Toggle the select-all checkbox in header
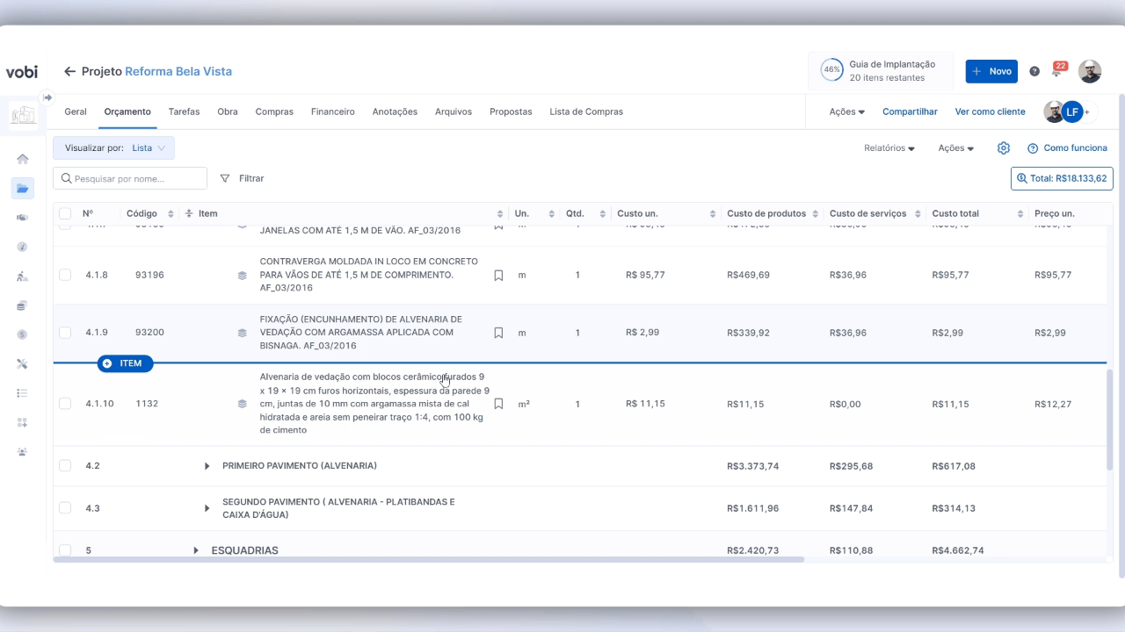This screenshot has height=632, width=1125. [x=65, y=213]
